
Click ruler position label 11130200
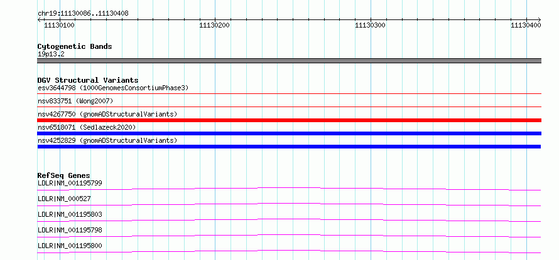pos(215,25)
